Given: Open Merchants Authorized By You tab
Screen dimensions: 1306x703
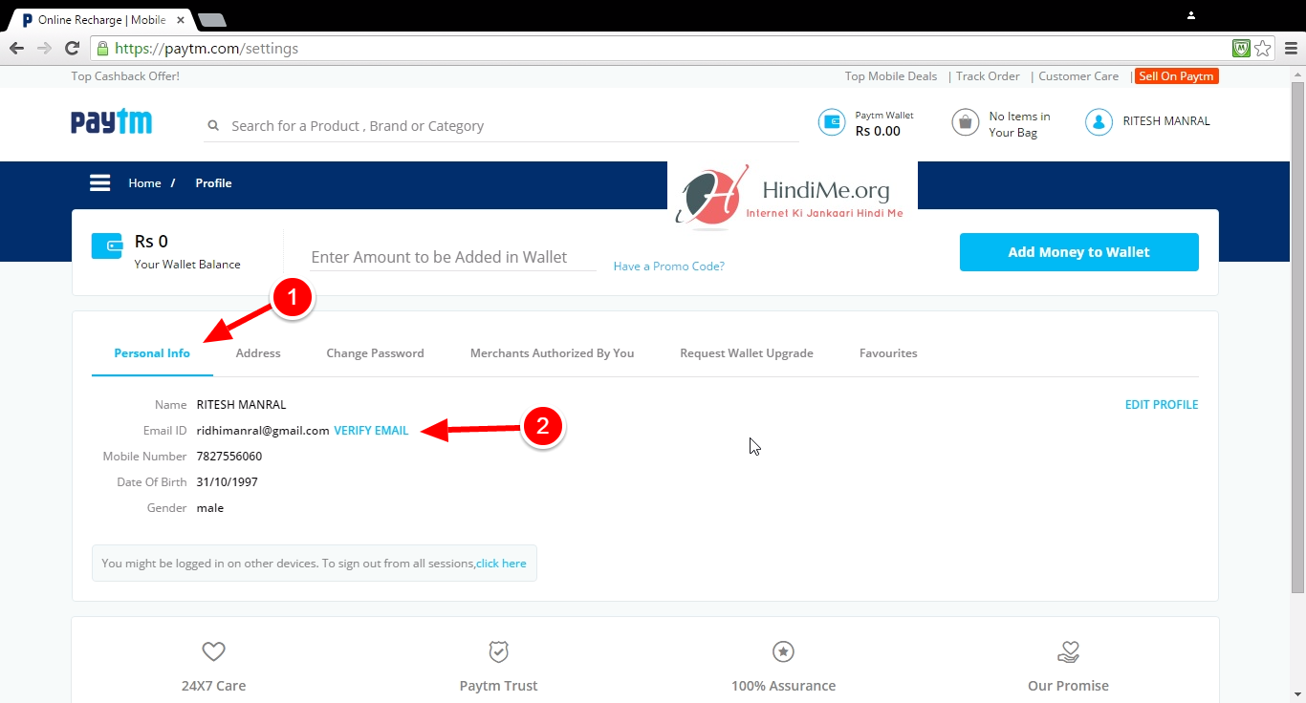Looking at the screenshot, I should click(552, 353).
